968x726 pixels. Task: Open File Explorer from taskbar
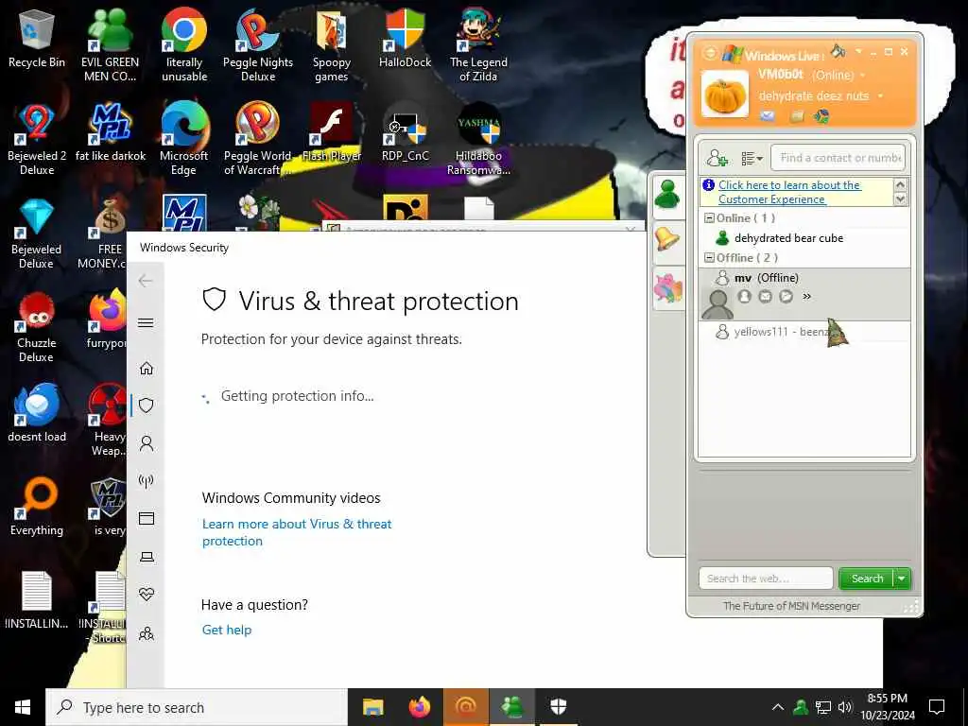tap(372, 707)
